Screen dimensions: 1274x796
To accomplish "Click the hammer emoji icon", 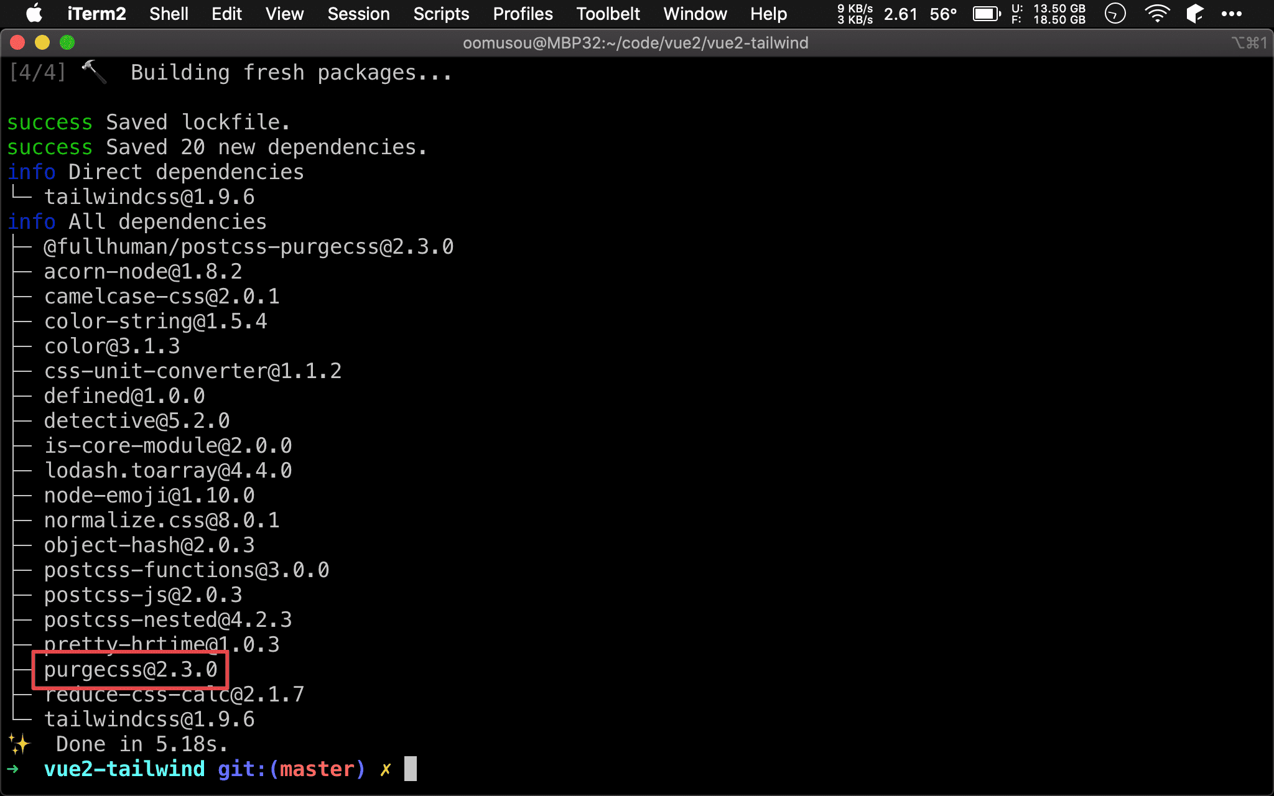I will coord(94,72).
